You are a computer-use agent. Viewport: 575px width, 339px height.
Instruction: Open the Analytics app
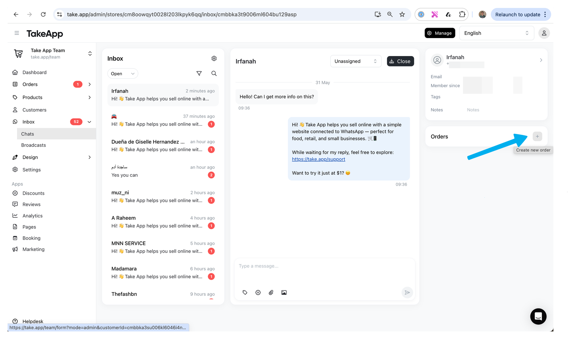coord(33,216)
